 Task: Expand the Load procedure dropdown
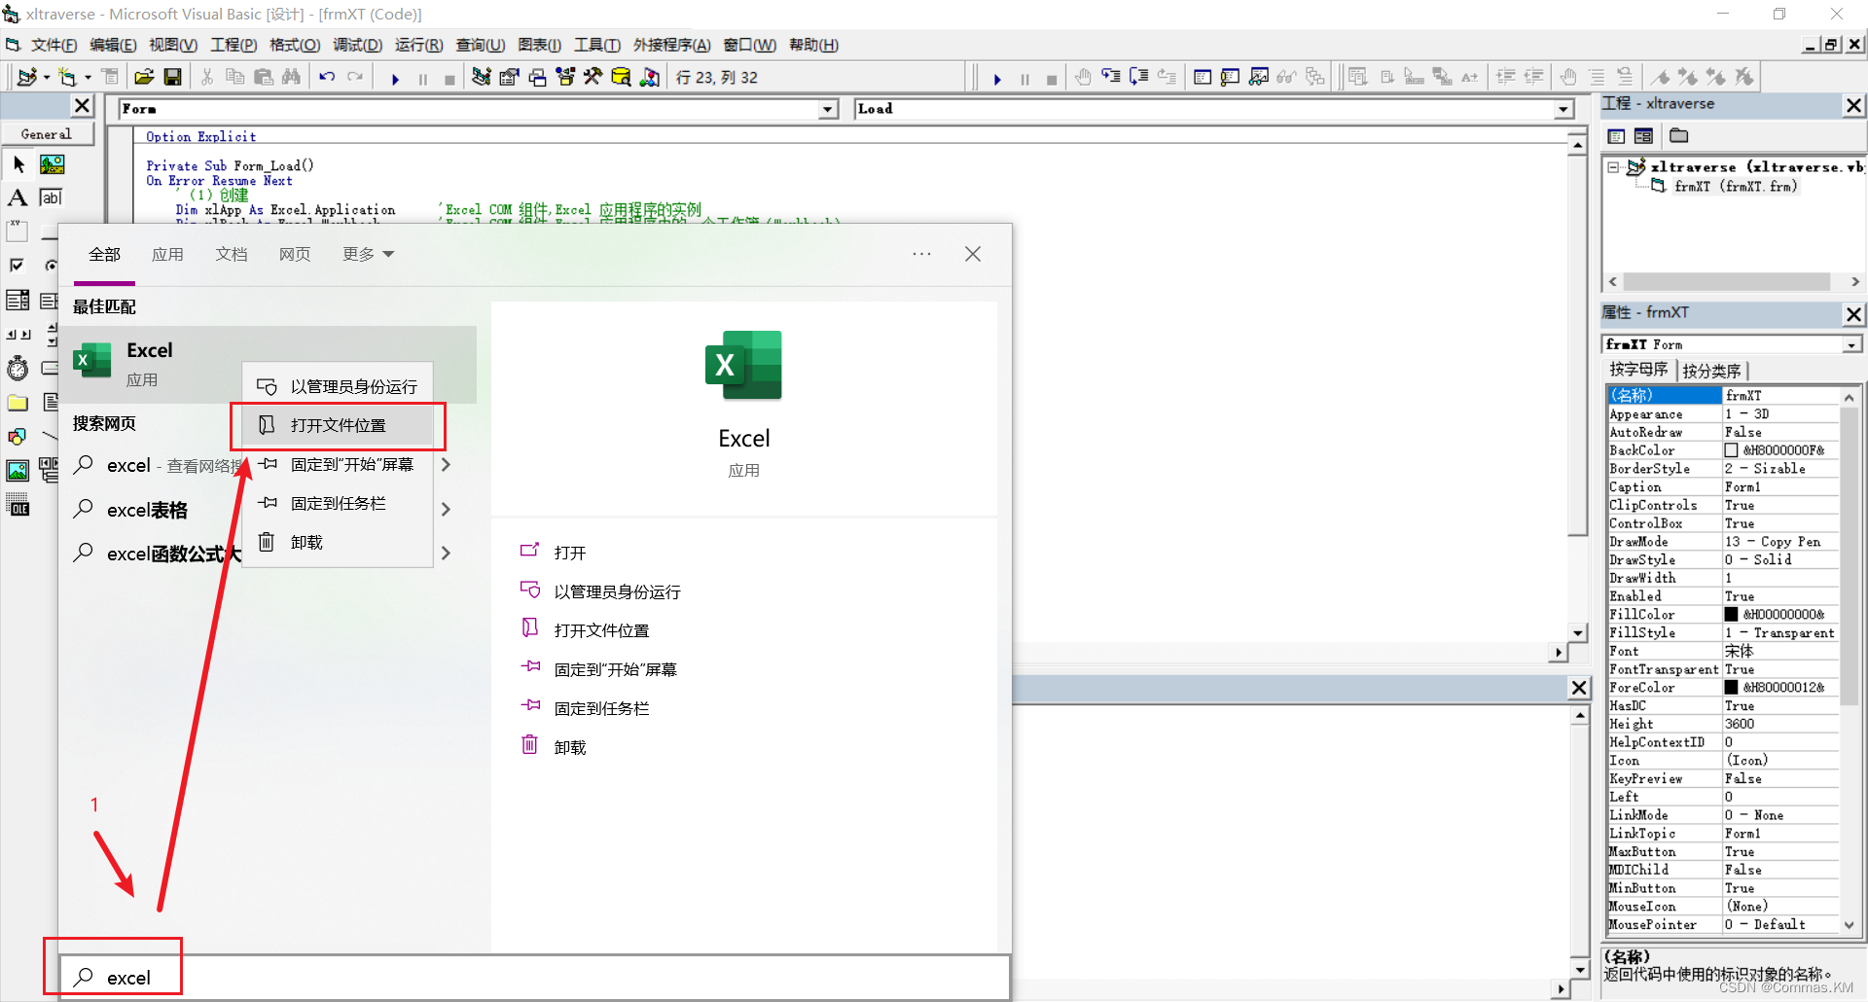point(1563,109)
